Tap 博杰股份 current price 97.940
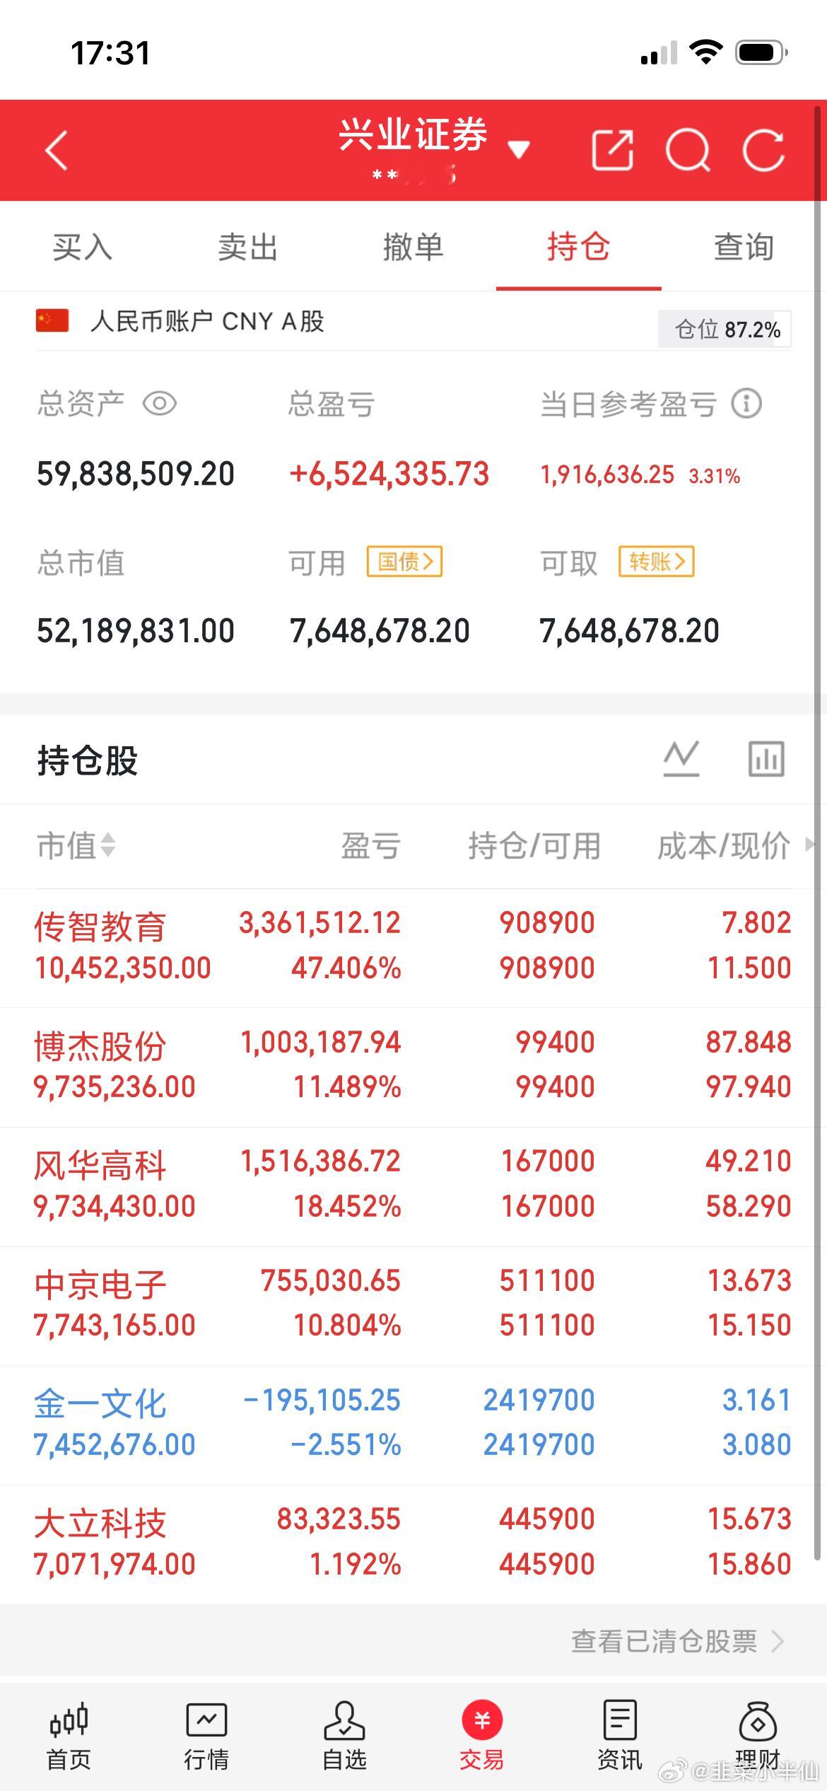Screen dimensions: 827x1791 tap(749, 1087)
